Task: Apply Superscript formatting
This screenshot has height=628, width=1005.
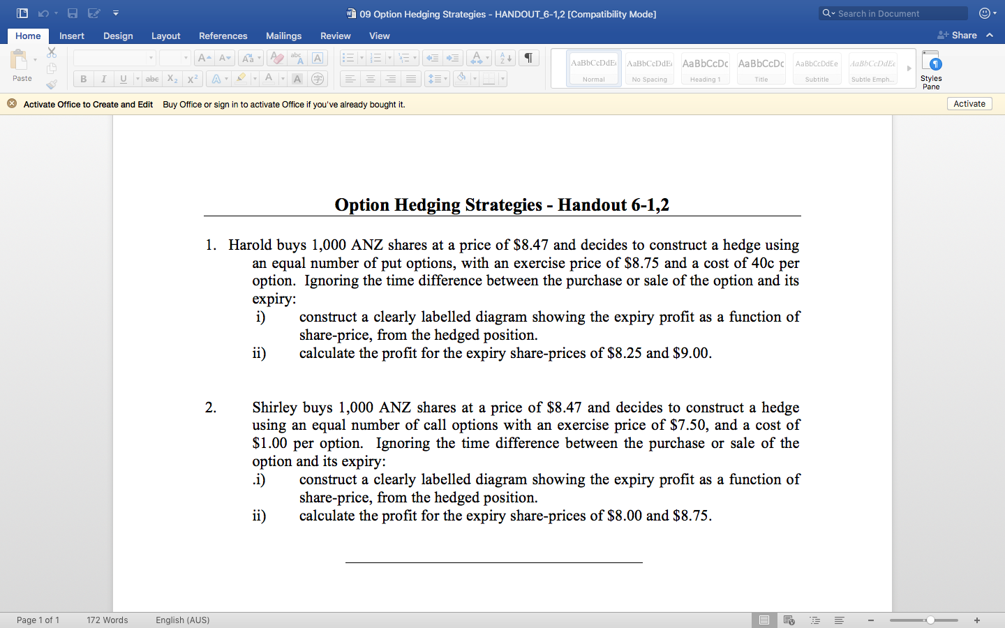Action: [193, 79]
